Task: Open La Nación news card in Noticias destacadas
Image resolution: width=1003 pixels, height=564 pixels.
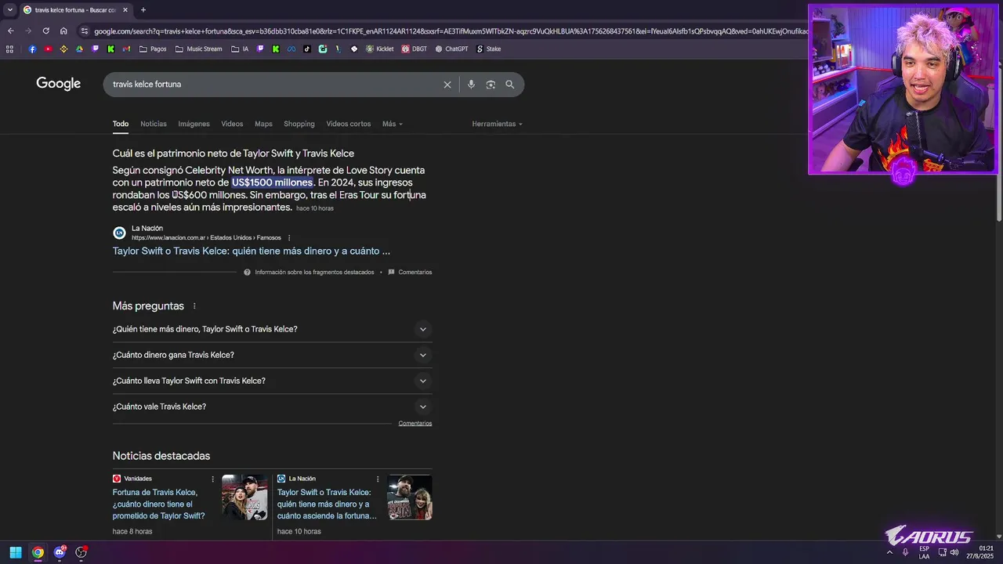Action: tap(327, 504)
